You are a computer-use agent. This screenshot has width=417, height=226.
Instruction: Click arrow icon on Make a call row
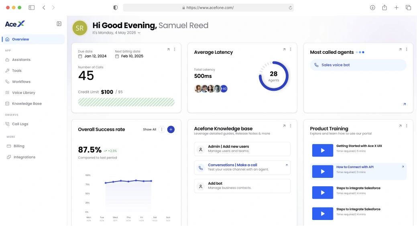pos(287,165)
